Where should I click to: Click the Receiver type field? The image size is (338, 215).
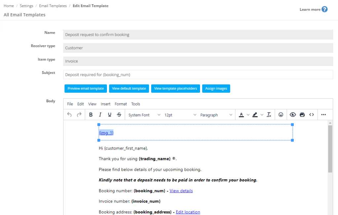click(198, 48)
